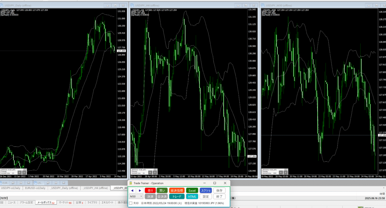Minimize the _USDJPY_Daily chart window

pos(107,5)
